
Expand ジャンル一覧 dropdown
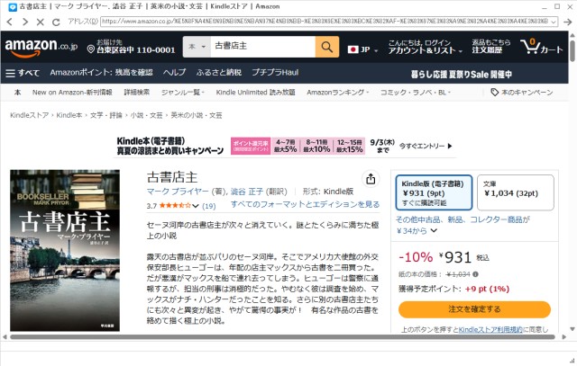(x=182, y=93)
